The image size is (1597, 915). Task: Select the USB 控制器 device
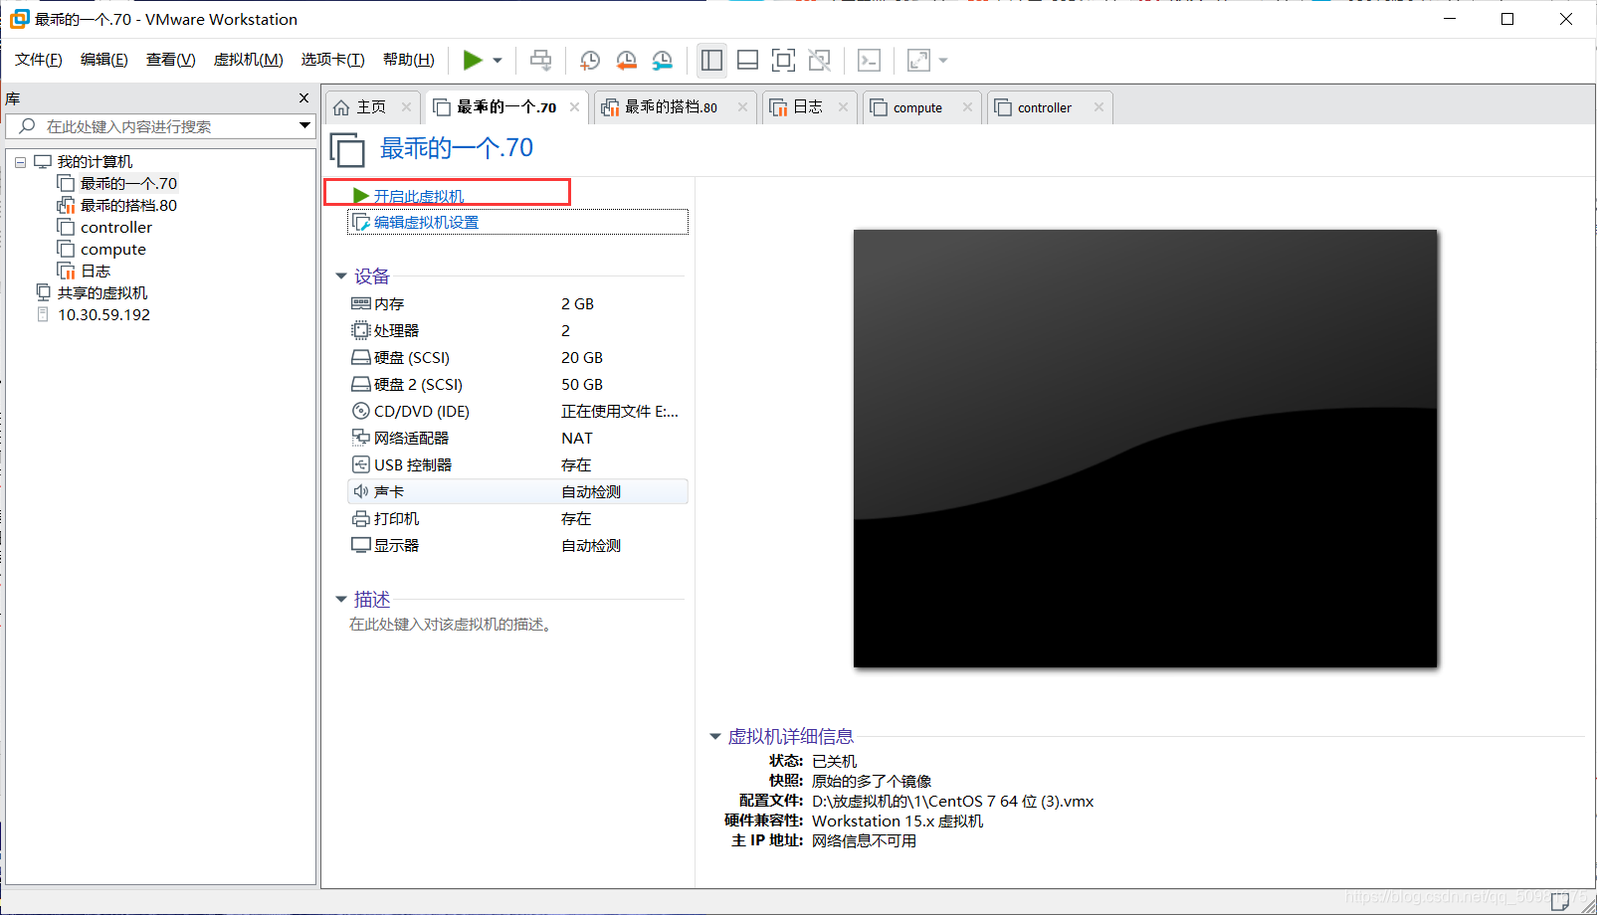pyautogui.click(x=517, y=465)
